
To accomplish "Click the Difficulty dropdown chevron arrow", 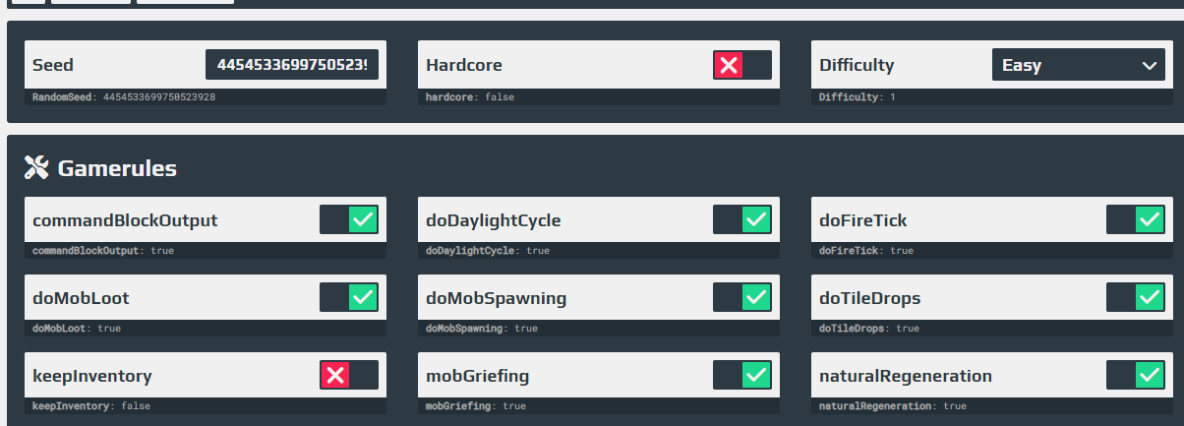I will pos(1150,66).
